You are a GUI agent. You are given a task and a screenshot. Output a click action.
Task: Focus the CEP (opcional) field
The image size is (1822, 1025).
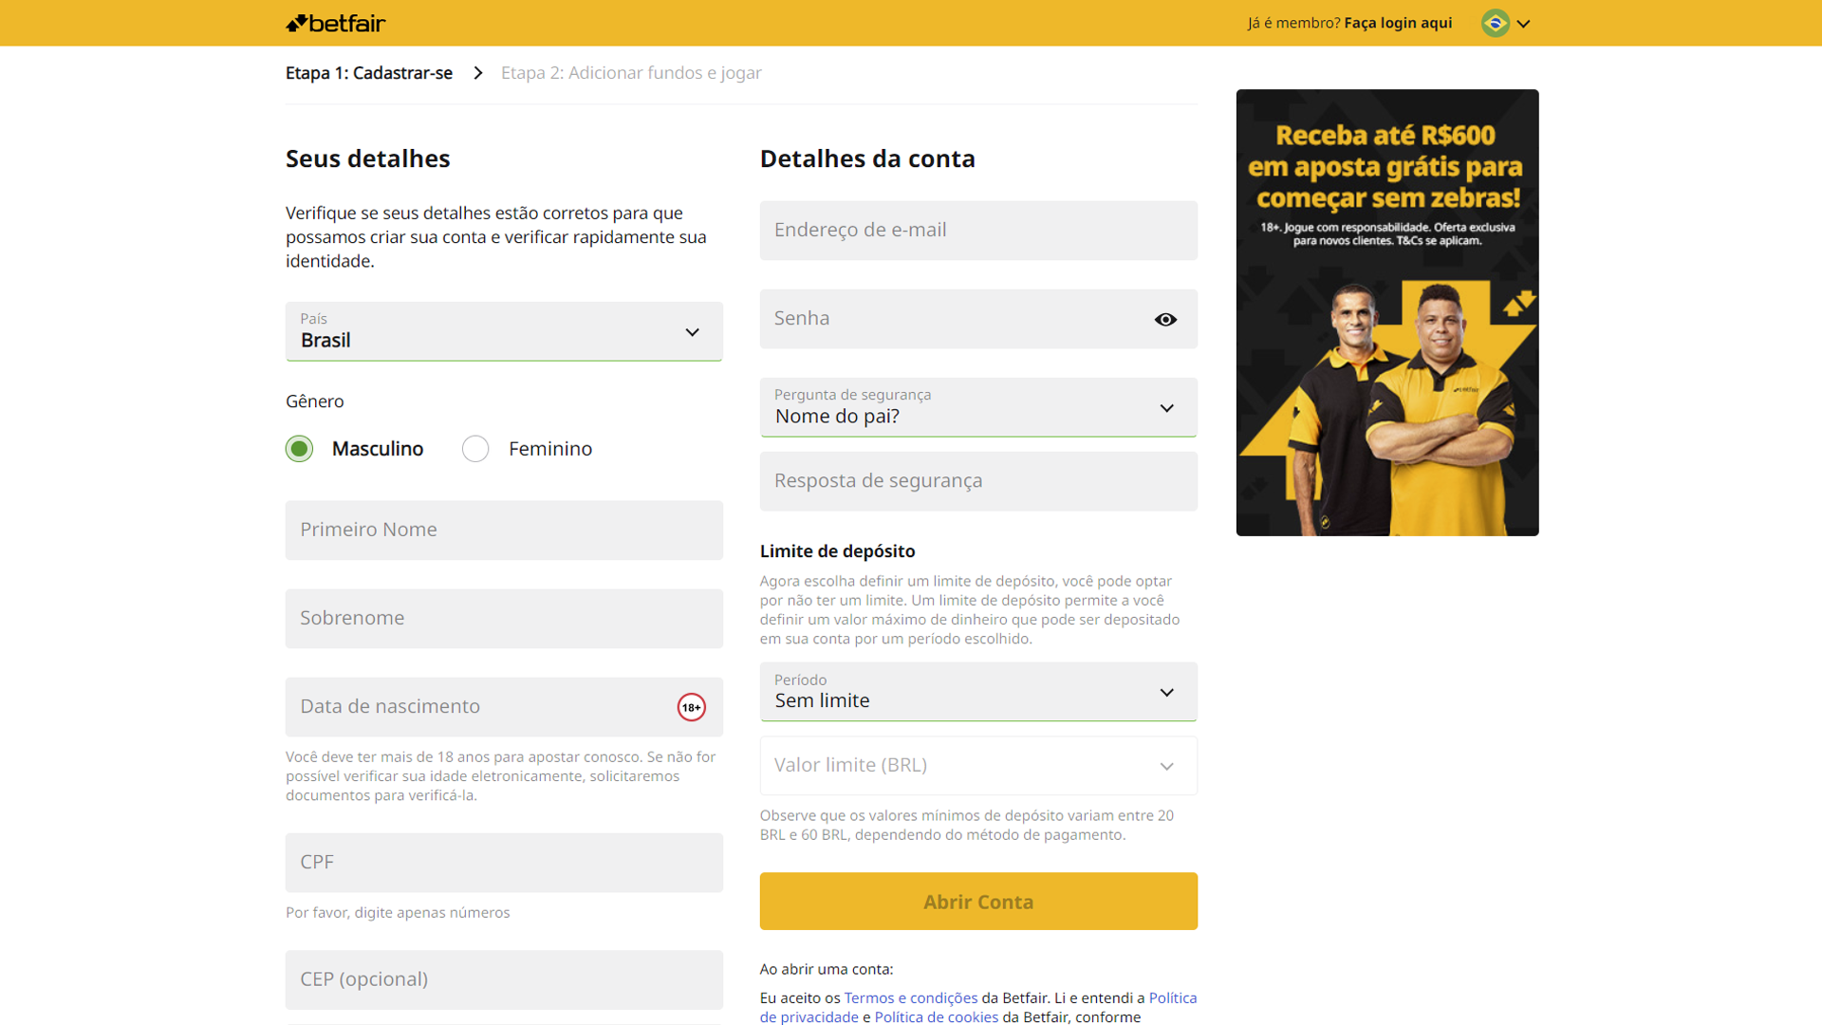(504, 979)
